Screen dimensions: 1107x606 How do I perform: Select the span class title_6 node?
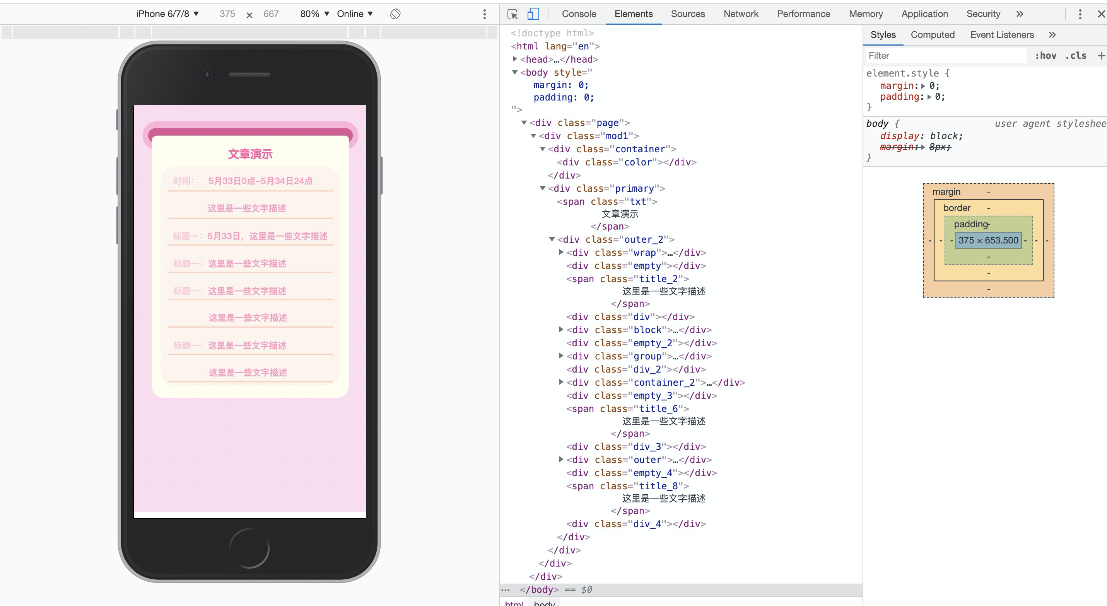click(x=627, y=409)
